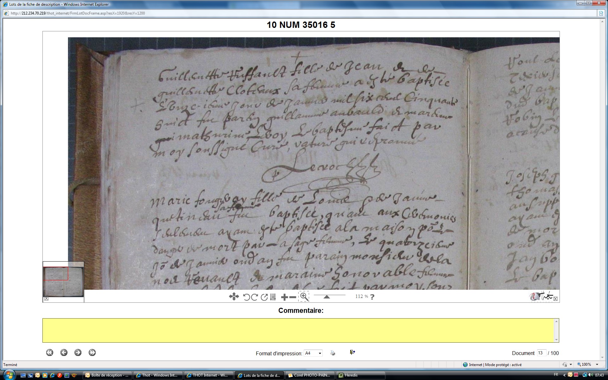Select the magnifier zone zoom tool
This screenshot has height=380, width=608.
click(x=304, y=297)
